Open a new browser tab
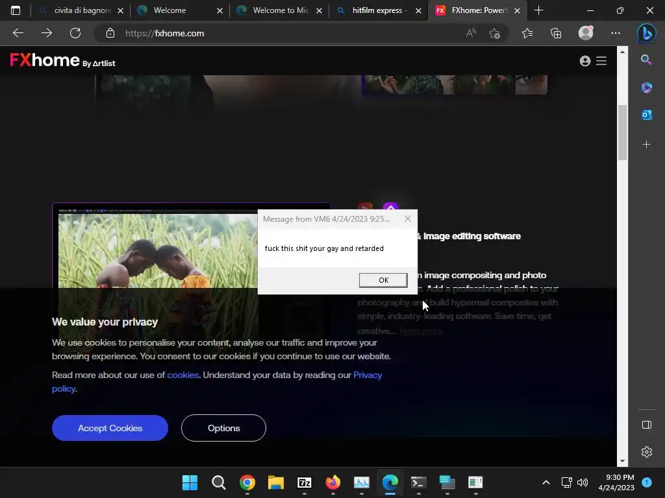 [x=538, y=10]
